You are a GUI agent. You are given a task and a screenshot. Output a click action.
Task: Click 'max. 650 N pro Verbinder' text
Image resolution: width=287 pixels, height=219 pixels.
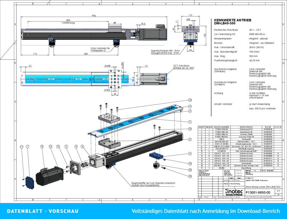(x=262, y=108)
